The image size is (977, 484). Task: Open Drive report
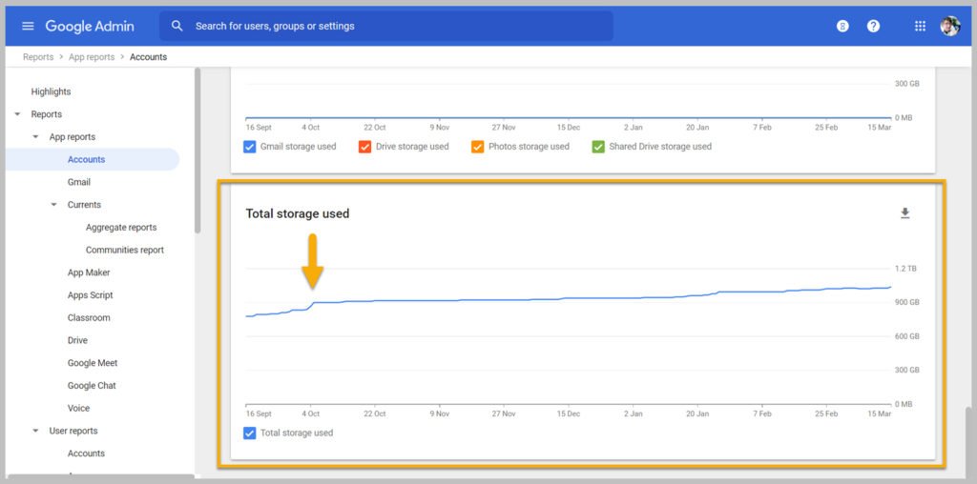78,340
